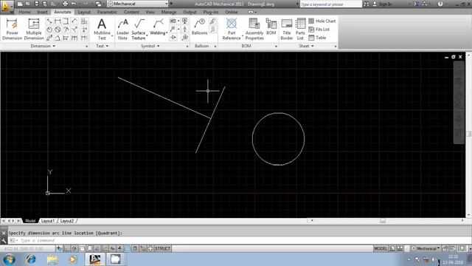Expand the Text panel
The height and width of the screenshot is (266, 472).
point(102,46)
